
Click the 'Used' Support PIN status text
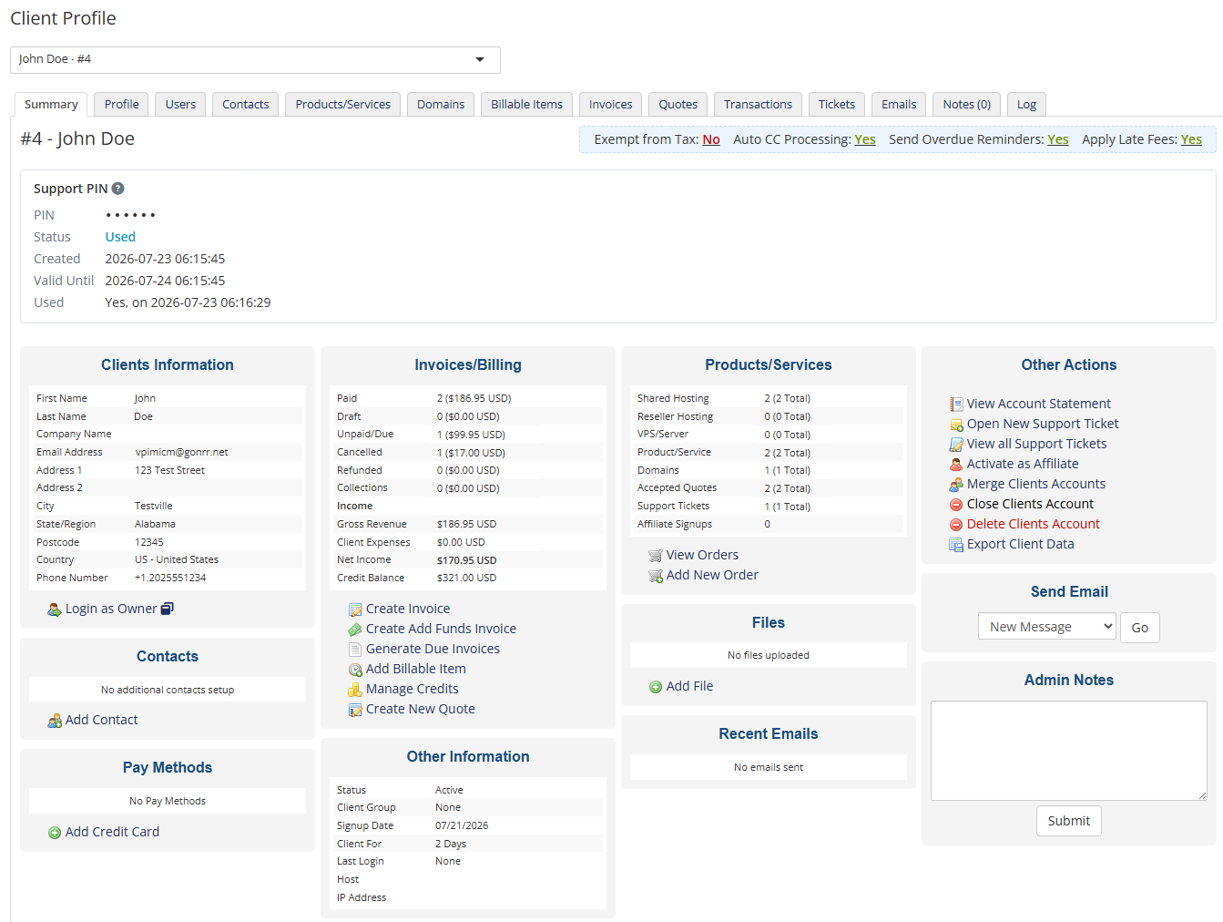coord(120,237)
